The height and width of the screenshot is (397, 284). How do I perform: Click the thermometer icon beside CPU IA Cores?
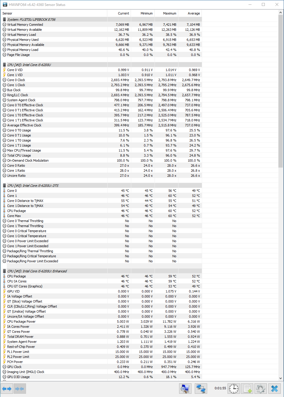[4, 281]
